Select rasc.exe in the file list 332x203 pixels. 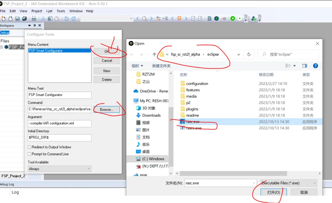click(193, 122)
